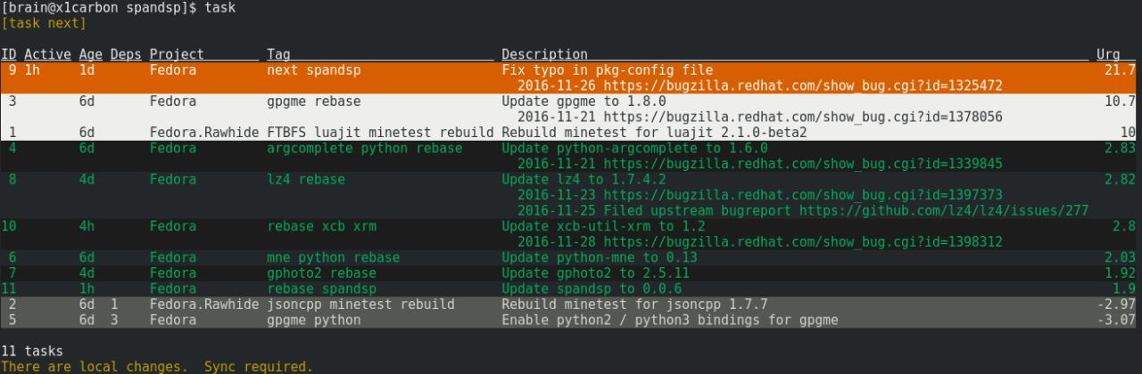This screenshot has width=1142, height=374.
Task: Select the 'Update python-mne to 0.13' task
Action: 571,257
